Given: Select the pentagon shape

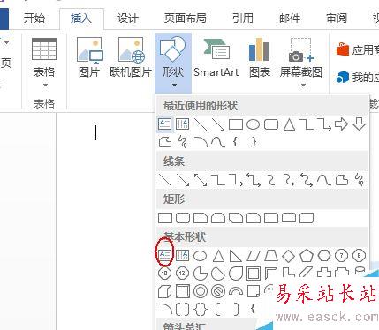Looking at the screenshot, I should click(x=307, y=256).
